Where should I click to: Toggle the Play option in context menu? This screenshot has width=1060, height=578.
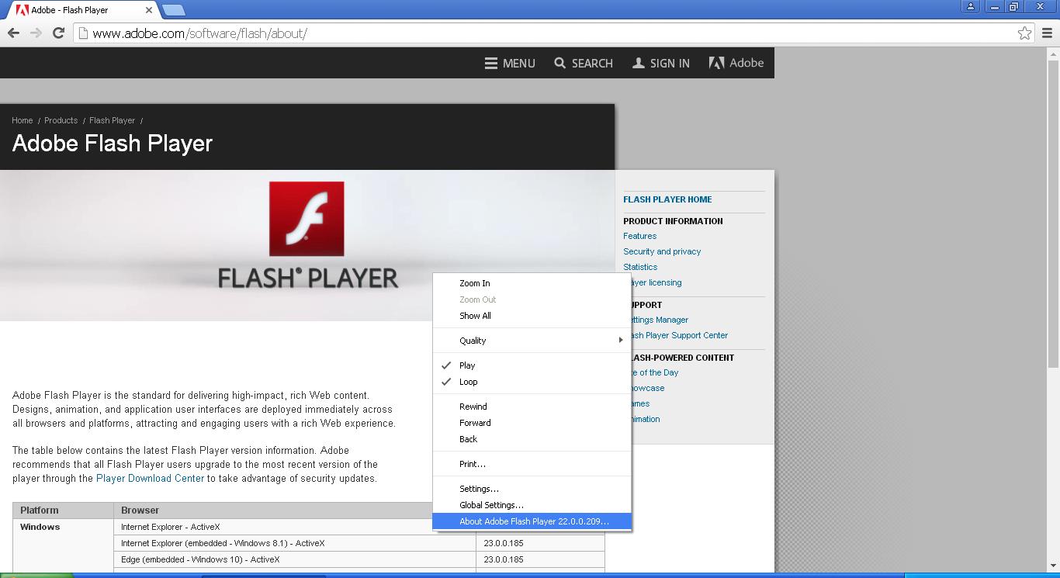click(x=532, y=365)
